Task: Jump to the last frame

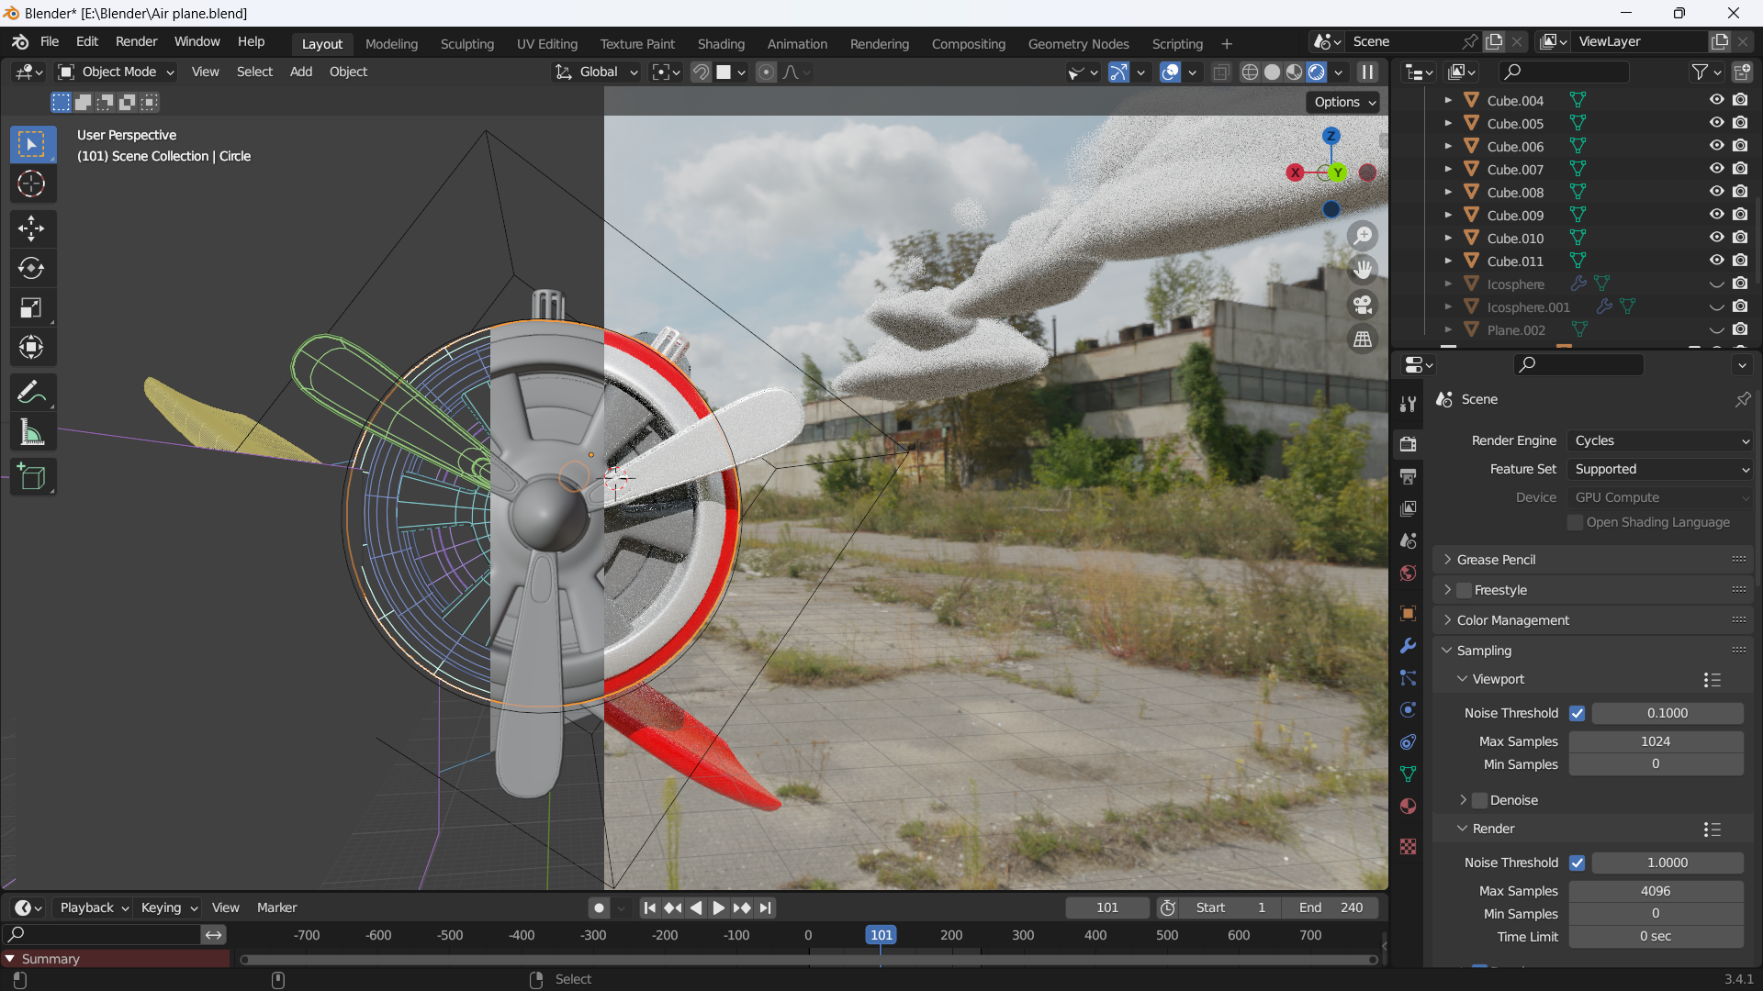Action: (765, 907)
